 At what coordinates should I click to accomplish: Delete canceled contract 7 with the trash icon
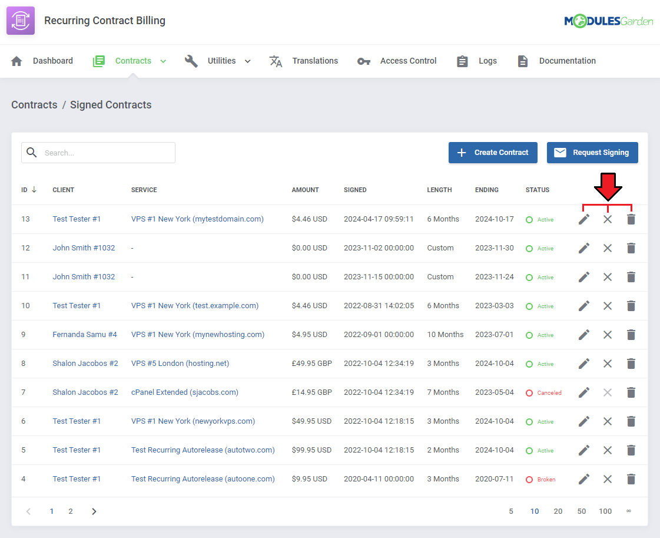coord(631,392)
